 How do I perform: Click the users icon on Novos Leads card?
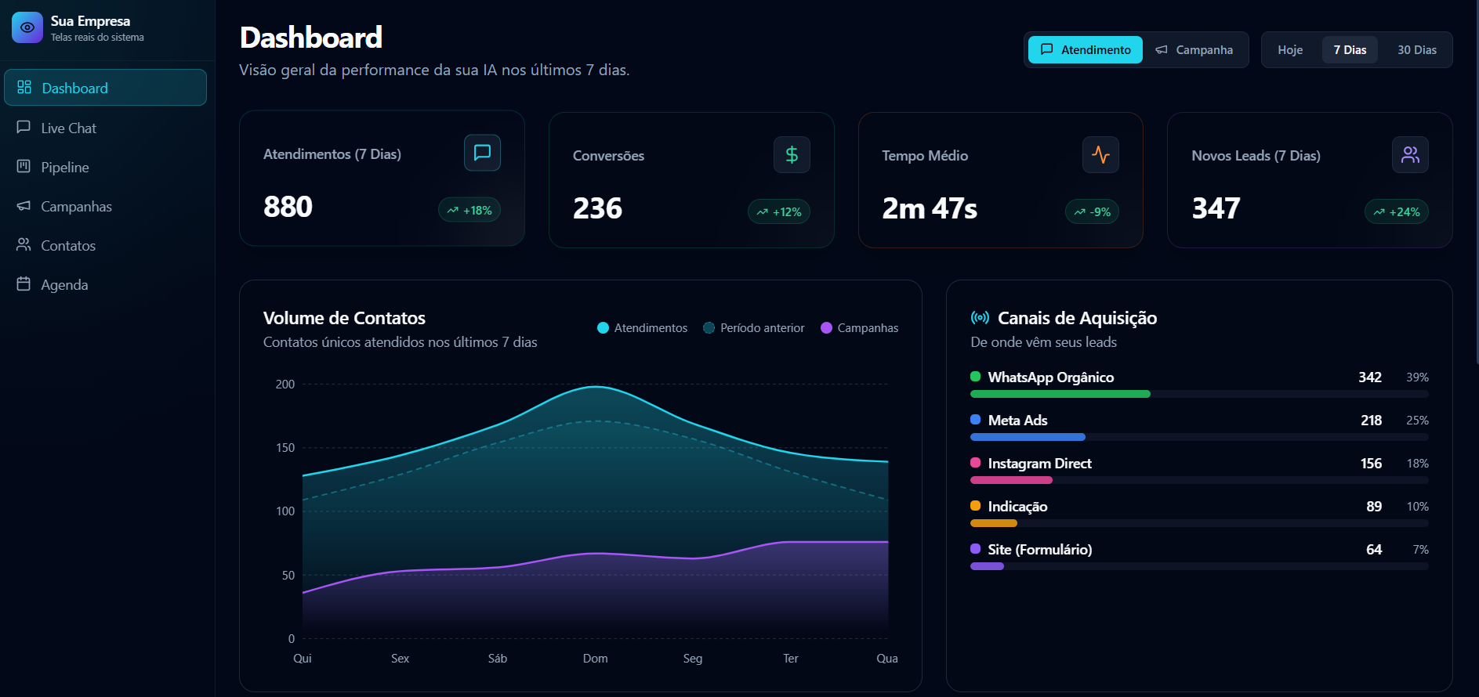click(1410, 154)
